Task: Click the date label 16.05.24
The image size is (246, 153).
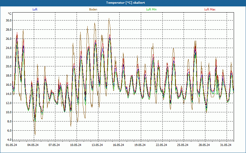Action: point(118,145)
